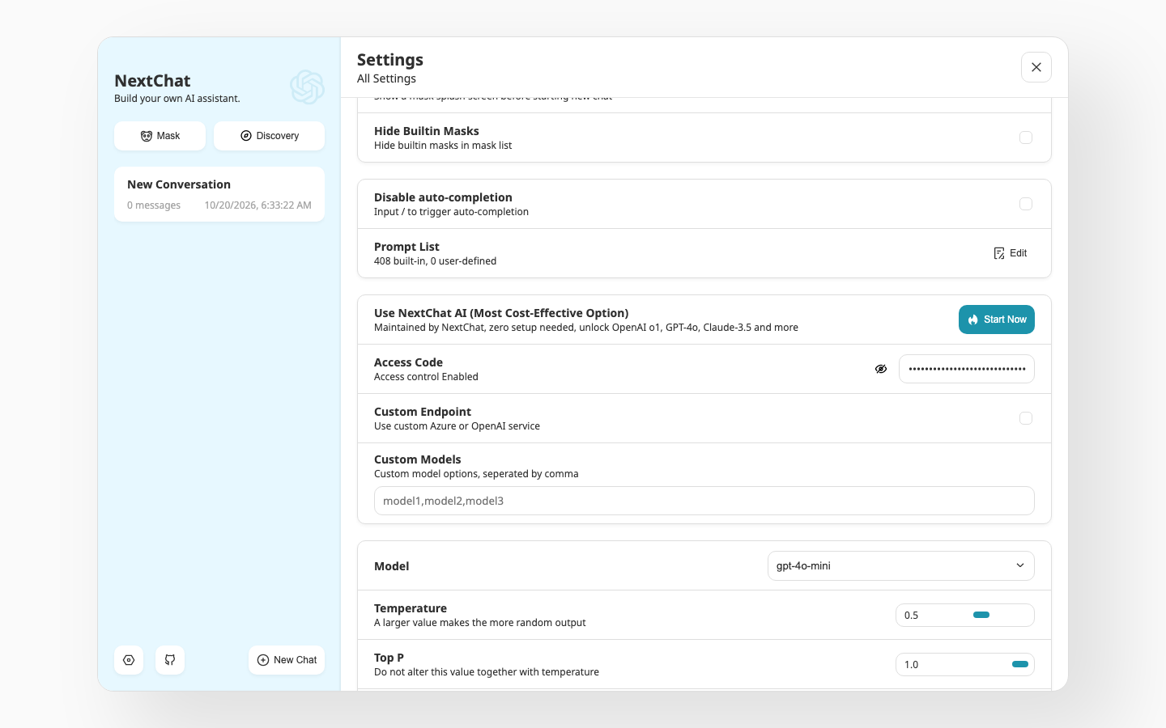This screenshot has height=728, width=1166.
Task: Click the 'Access control Enabled' text
Action: click(426, 377)
